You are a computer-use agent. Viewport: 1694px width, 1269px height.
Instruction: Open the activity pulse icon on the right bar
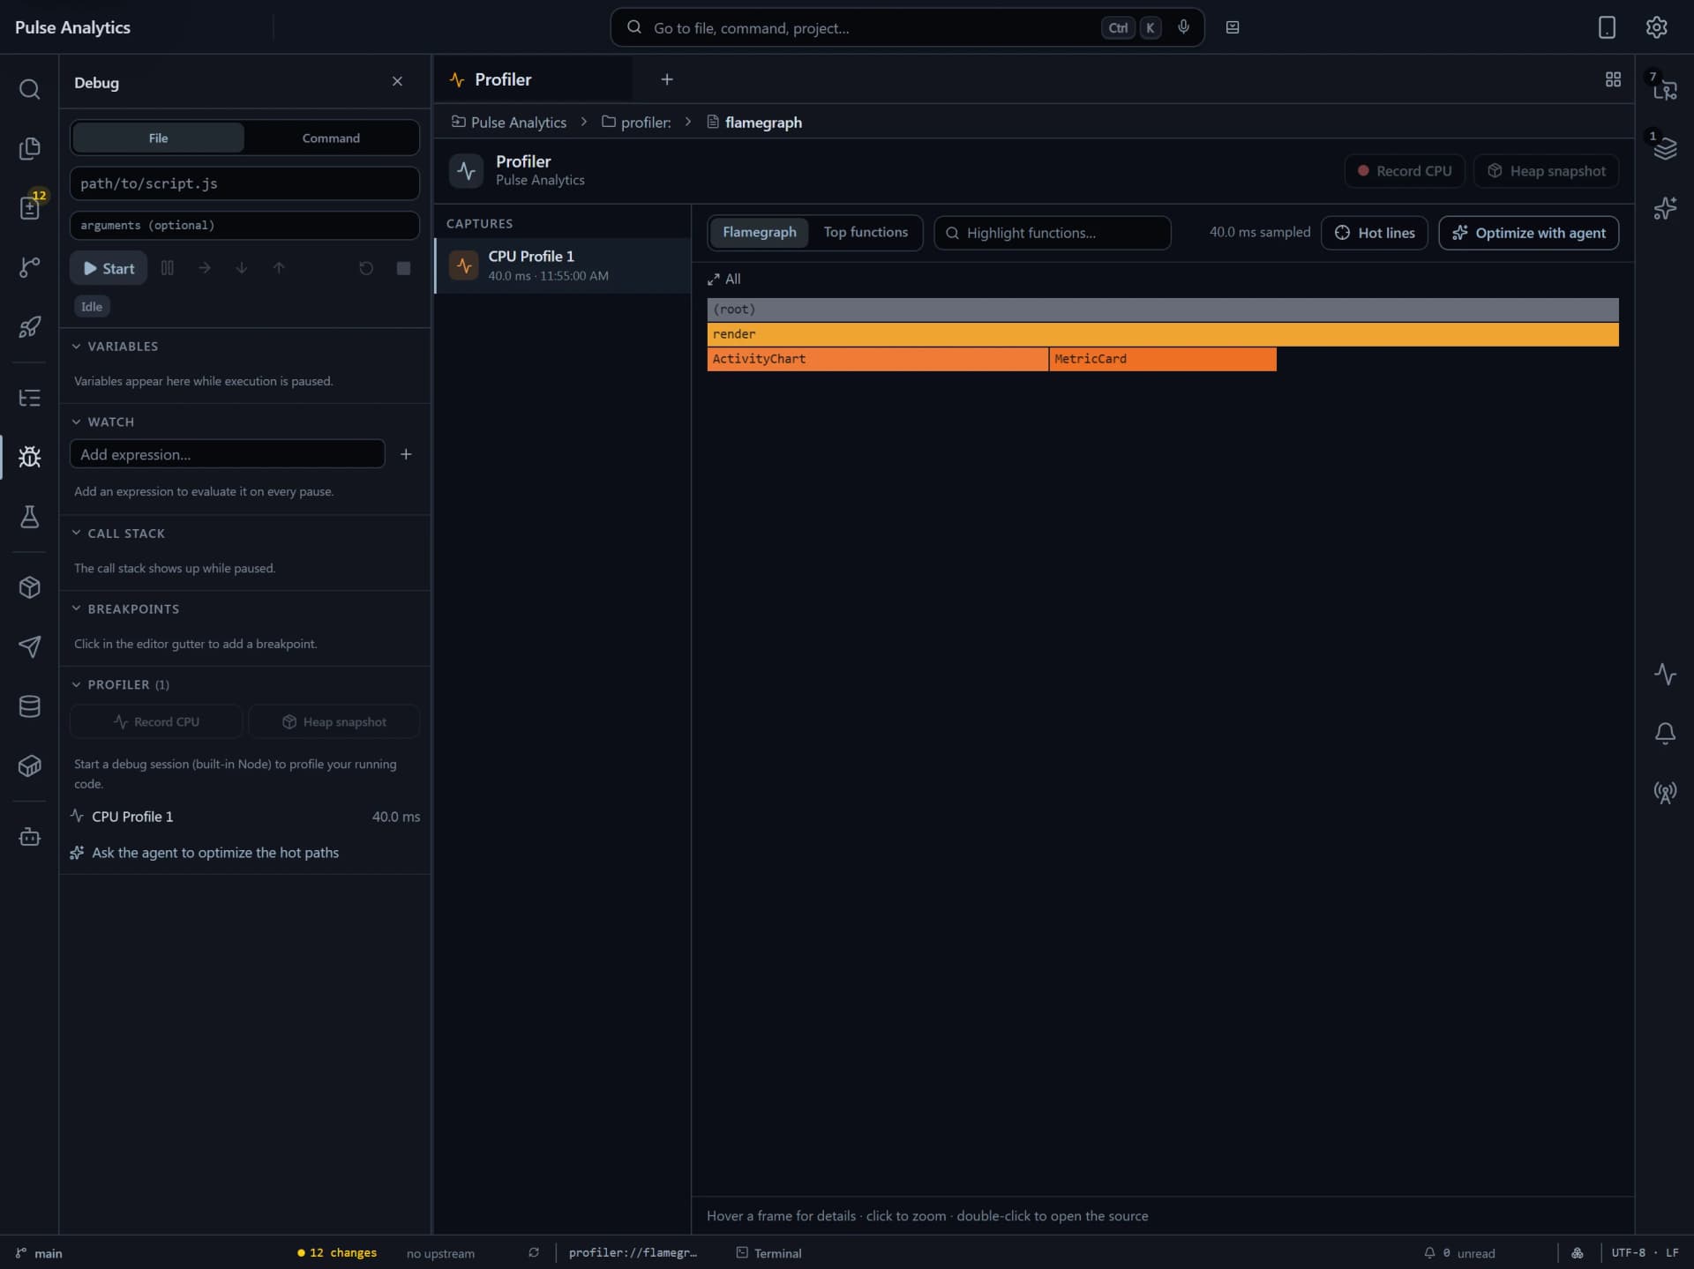[1664, 674]
